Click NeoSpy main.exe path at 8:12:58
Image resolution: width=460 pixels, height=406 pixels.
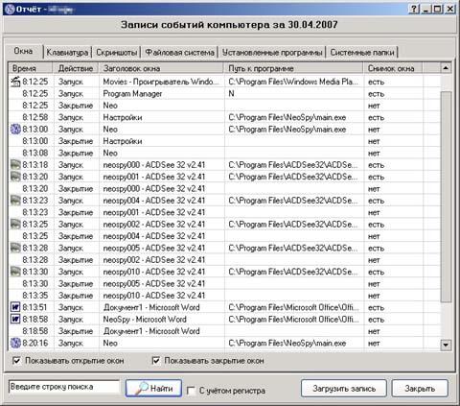[287, 117]
